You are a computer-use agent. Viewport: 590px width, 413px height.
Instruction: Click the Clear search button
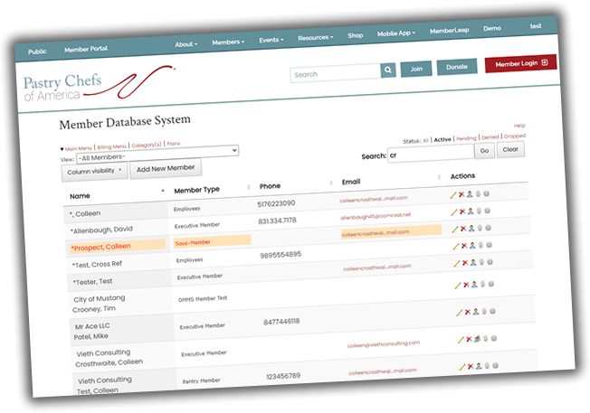tap(510, 150)
